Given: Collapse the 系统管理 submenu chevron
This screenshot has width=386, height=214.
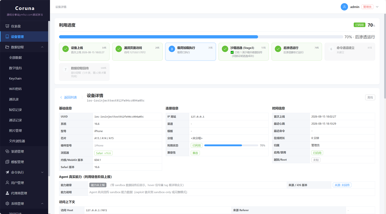Looking at the screenshot, I should [x=42, y=204].
